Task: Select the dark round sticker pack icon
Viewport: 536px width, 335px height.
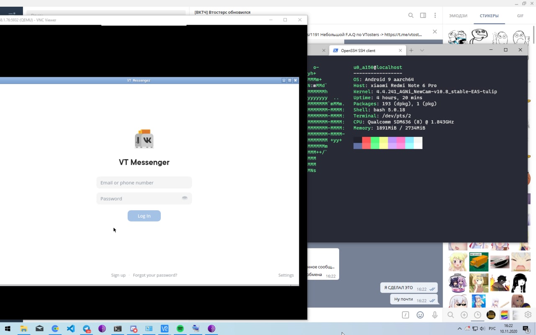Action: (491, 314)
